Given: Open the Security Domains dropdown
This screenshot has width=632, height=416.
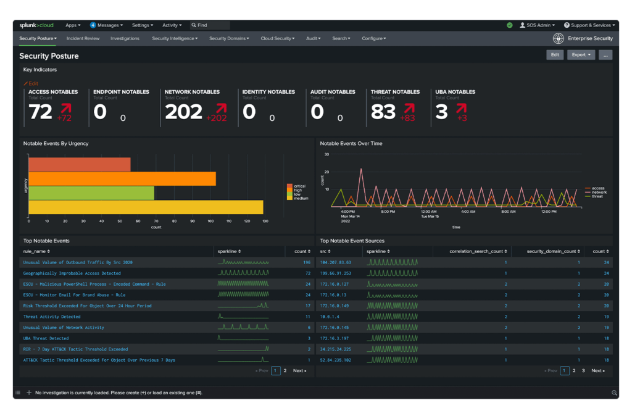Looking at the screenshot, I should pos(228,38).
